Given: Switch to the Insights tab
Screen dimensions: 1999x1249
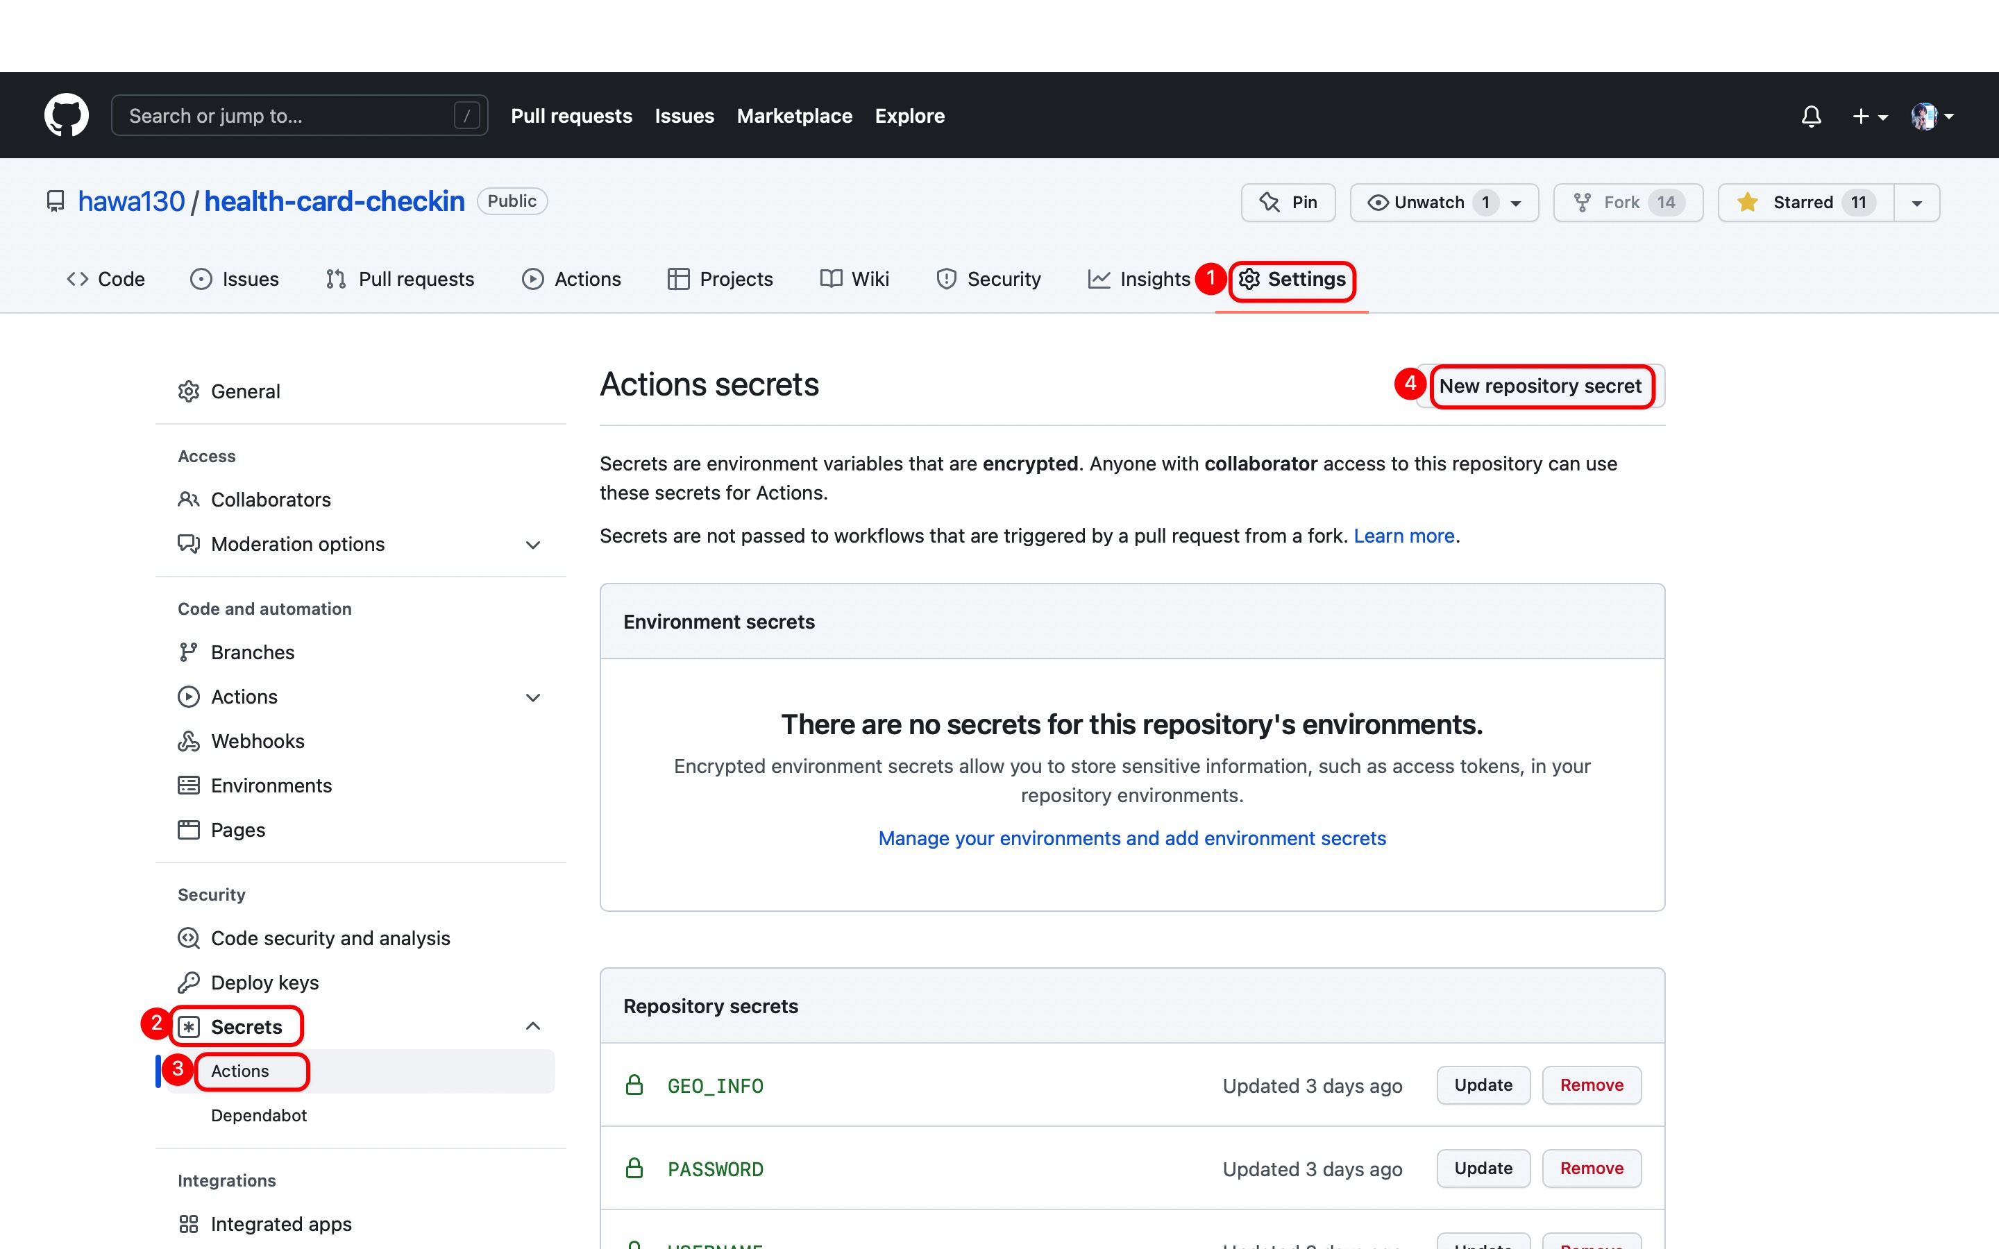Looking at the screenshot, I should (x=1139, y=279).
